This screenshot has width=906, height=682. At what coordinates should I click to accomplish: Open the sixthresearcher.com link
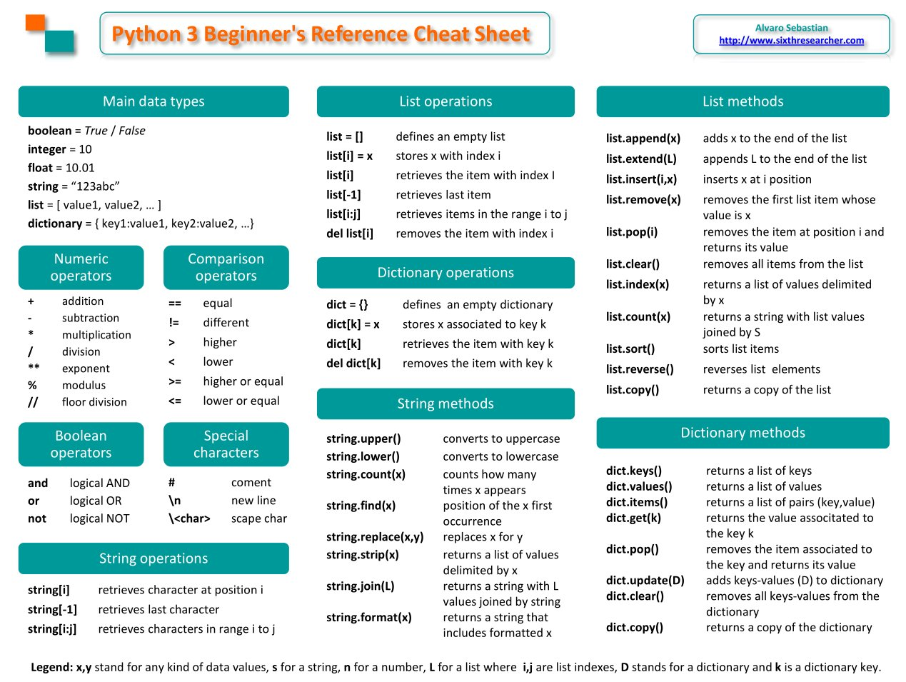791,41
